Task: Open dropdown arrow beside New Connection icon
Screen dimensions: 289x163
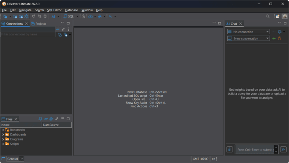Action: click(10, 17)
